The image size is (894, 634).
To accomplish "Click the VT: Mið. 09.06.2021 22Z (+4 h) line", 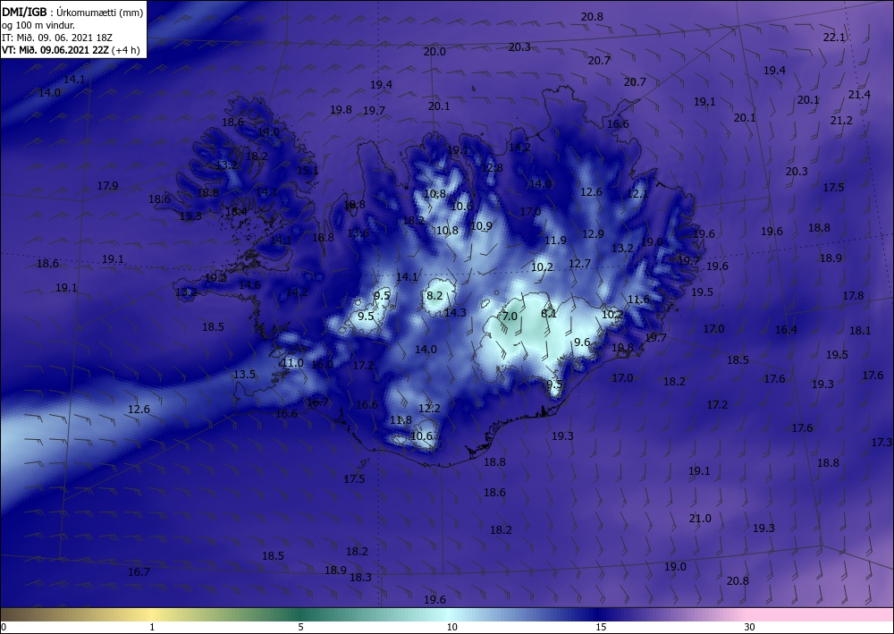I will [72, 49].
